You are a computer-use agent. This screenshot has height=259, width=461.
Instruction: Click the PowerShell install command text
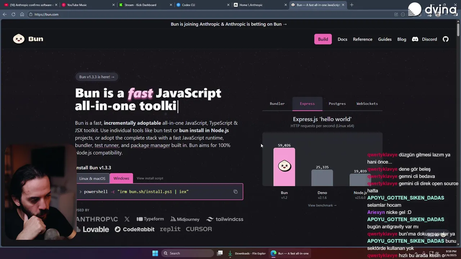point(136,192)
